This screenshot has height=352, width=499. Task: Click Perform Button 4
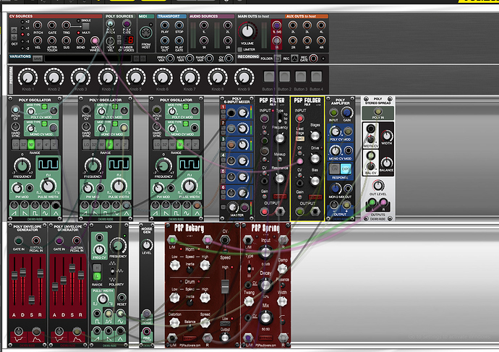(x=316, y=77)
